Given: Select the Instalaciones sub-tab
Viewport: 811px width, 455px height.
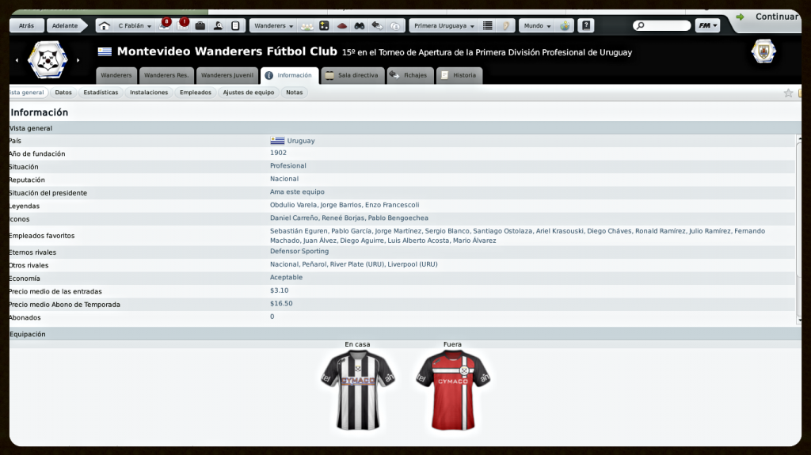Looking at the screenshot, I should click(149, 93).
